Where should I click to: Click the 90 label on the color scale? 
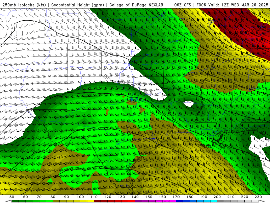(x=66, y=197)
